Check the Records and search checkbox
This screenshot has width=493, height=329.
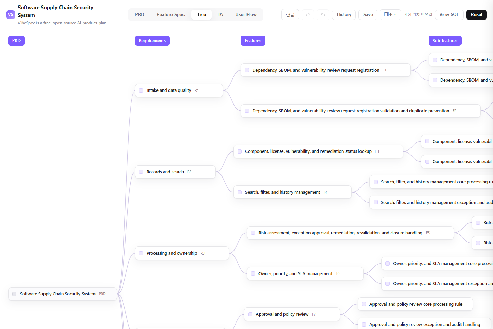(141, 172)
